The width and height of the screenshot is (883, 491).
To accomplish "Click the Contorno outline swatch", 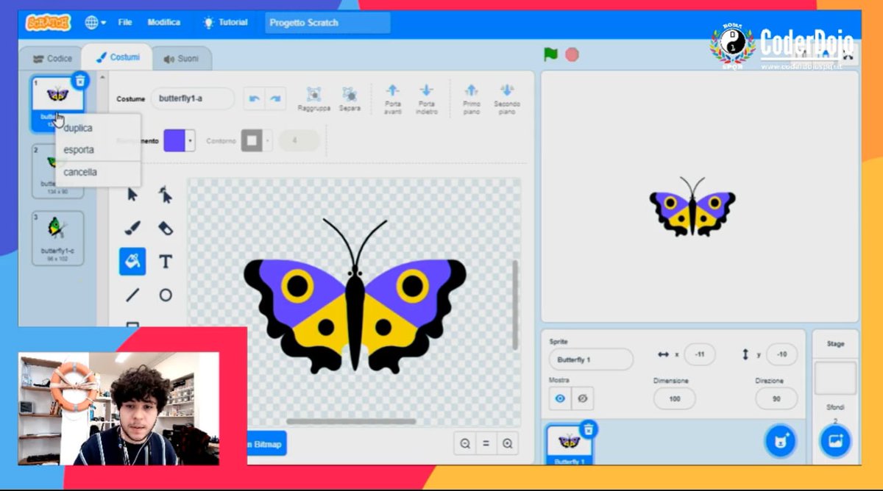I will pos(252,140).
